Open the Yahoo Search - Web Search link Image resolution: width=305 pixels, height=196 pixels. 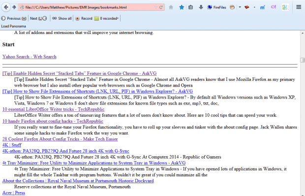pyautogui.click(x=30, y=57)
